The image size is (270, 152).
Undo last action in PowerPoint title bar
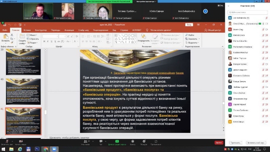(x=9, y=25)
